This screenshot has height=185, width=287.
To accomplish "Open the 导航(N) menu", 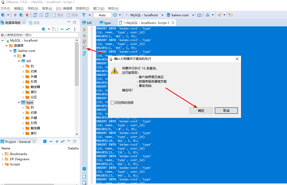I will point(33,9).
